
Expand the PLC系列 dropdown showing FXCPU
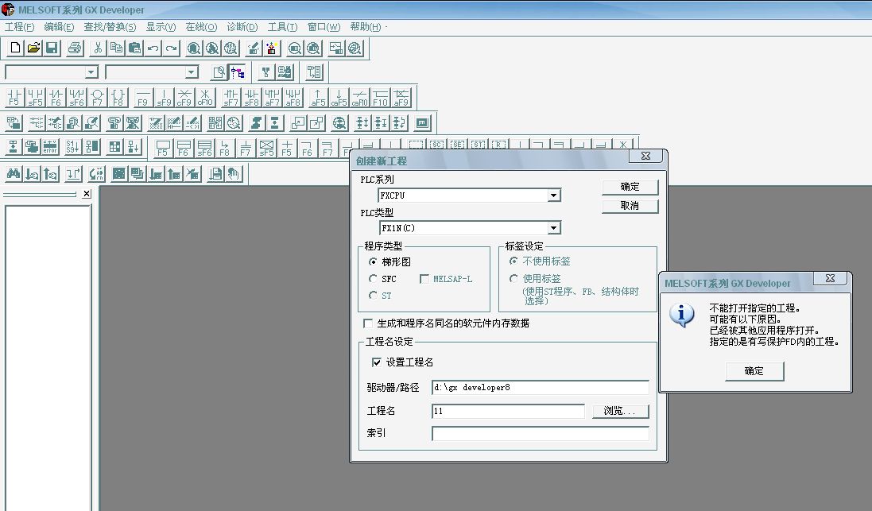click(x=554, y=195)
